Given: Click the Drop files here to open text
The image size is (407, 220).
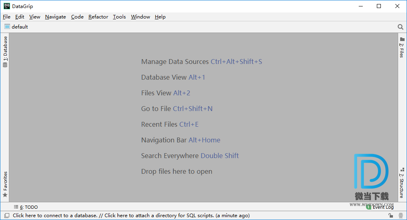Looking at the screenshot, I should pyautogui.click(x=177, y=171).
